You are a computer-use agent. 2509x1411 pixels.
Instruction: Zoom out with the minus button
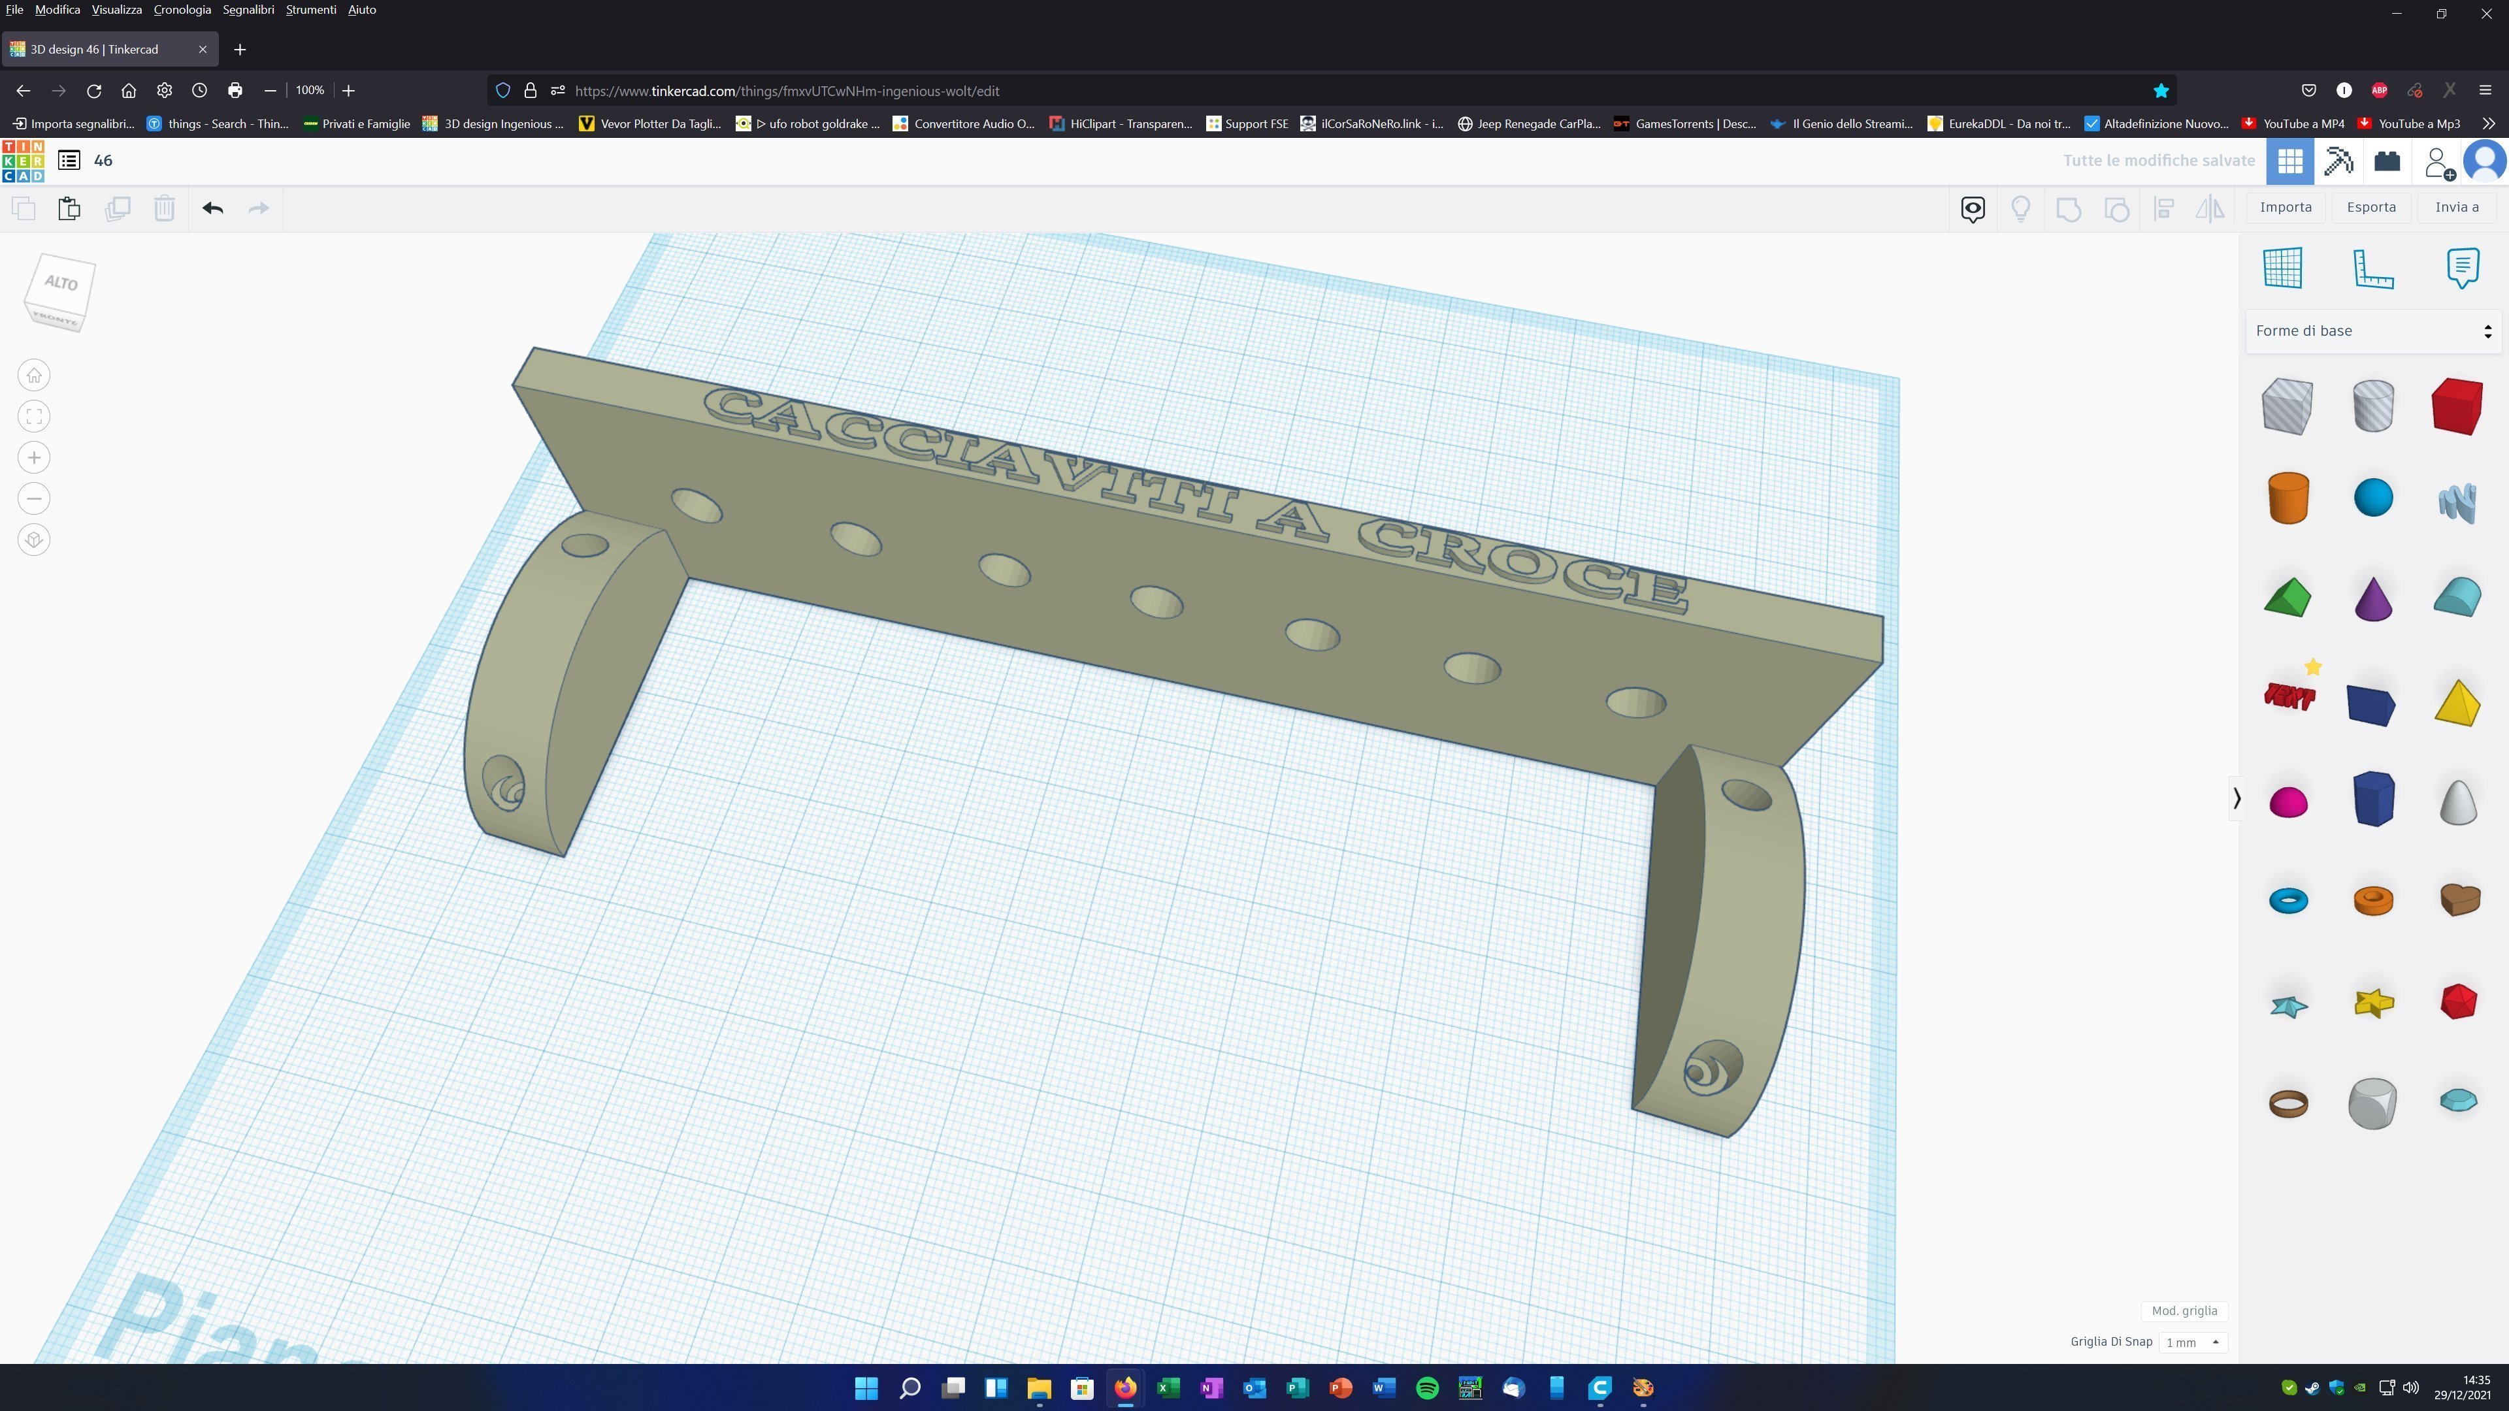(34, 498)
